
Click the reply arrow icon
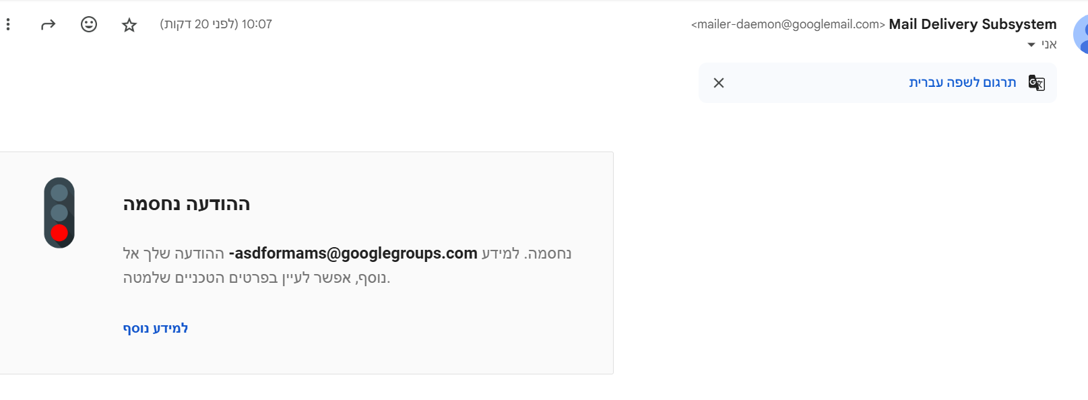point(48,25)
